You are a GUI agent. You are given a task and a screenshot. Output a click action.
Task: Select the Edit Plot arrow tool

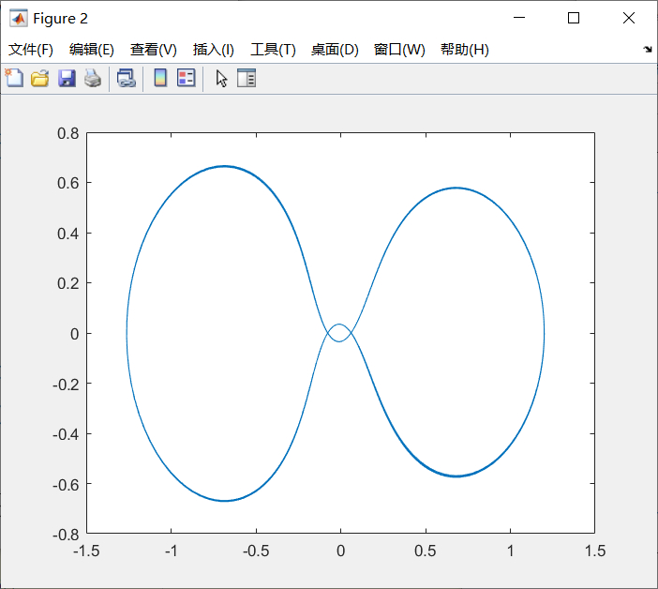(221, 79)
